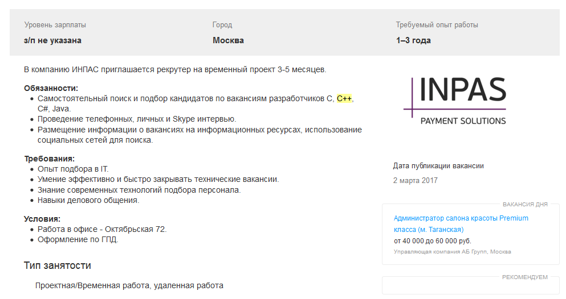The width and height of the screenshot is (566, 299).
Task: Click the от 40 000 до 60 000 руб. salary
Action: 433,240
